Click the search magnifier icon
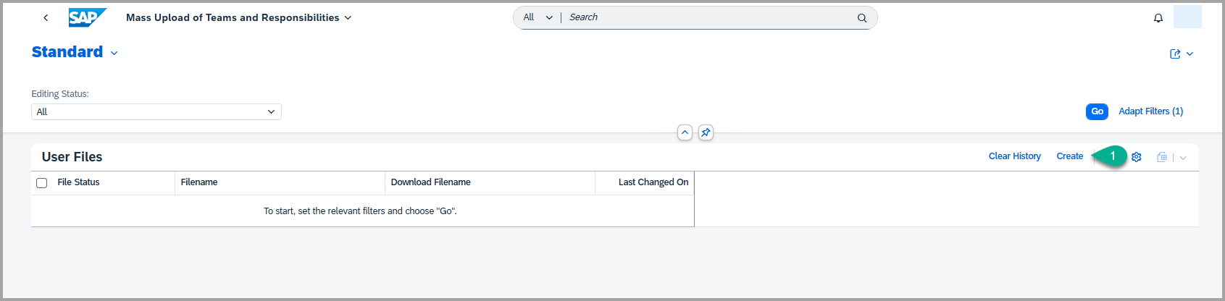 coord(862,18)
